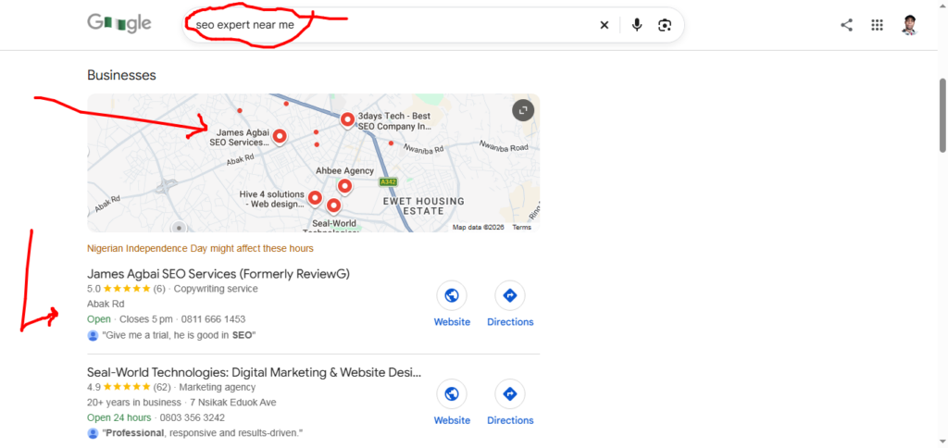Expand the map to full view

pos(523,110)
